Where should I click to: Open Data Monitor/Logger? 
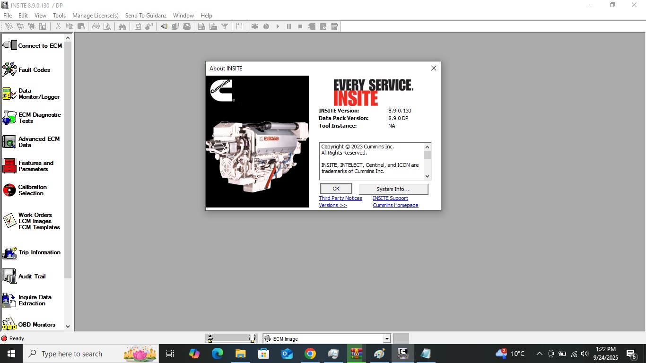[35, 94]
